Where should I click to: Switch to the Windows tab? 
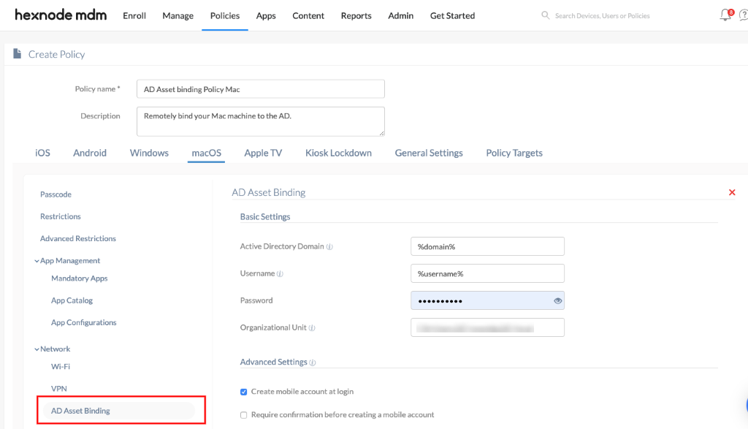point(149,153)
